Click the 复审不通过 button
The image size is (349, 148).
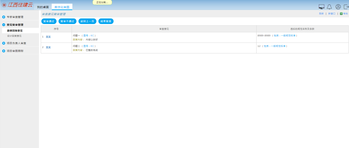67,21
